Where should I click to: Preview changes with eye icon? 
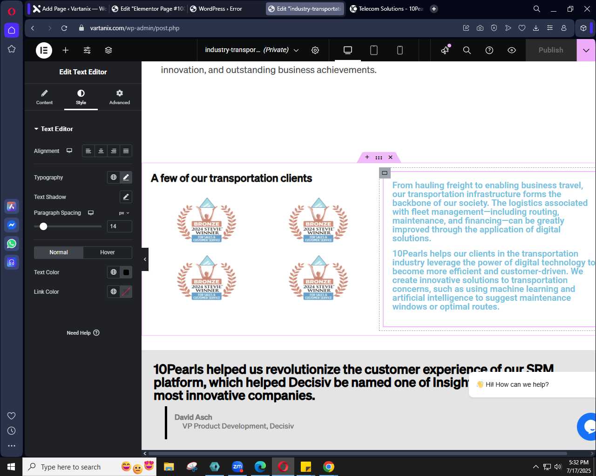pos(512,50)
